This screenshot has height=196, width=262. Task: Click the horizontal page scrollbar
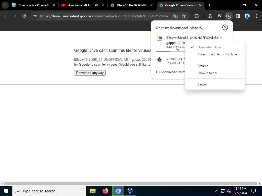click(x=130, y=184)
